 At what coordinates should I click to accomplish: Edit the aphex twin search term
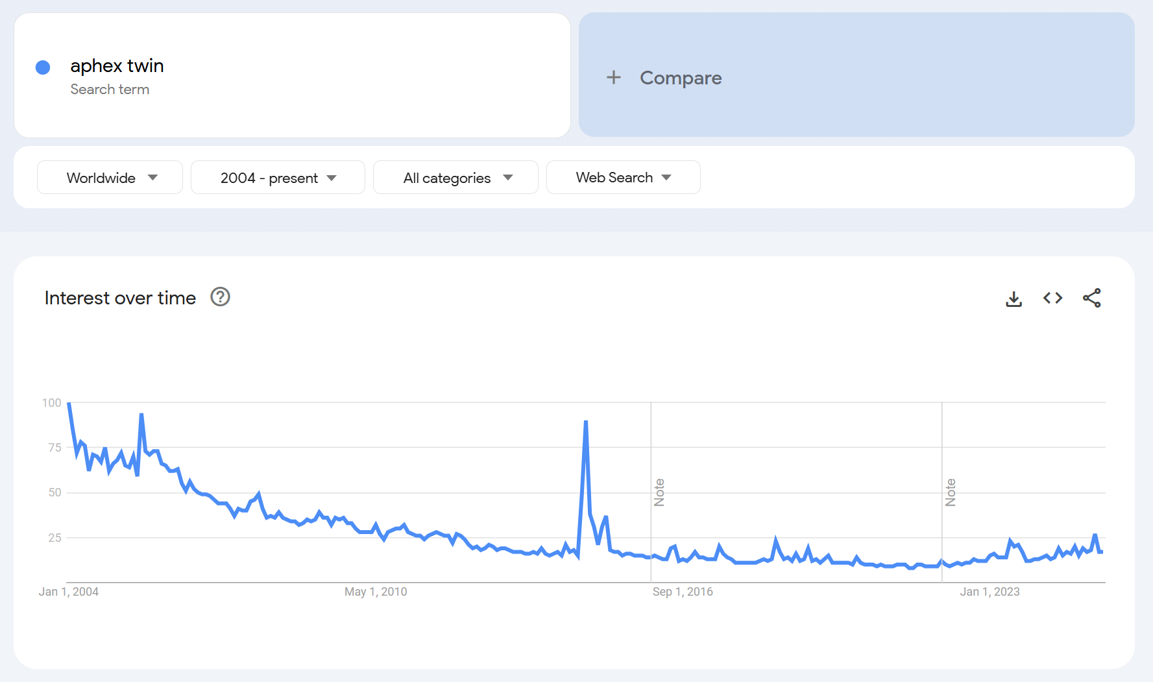(117, 66)
